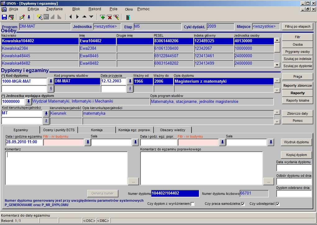Switch to the Komisja tab
317x225 pixels.
pos(97,130)
